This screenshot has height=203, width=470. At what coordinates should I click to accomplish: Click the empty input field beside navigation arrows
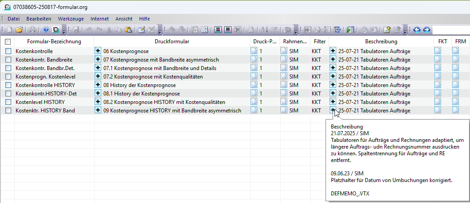(x=450, y=30)
